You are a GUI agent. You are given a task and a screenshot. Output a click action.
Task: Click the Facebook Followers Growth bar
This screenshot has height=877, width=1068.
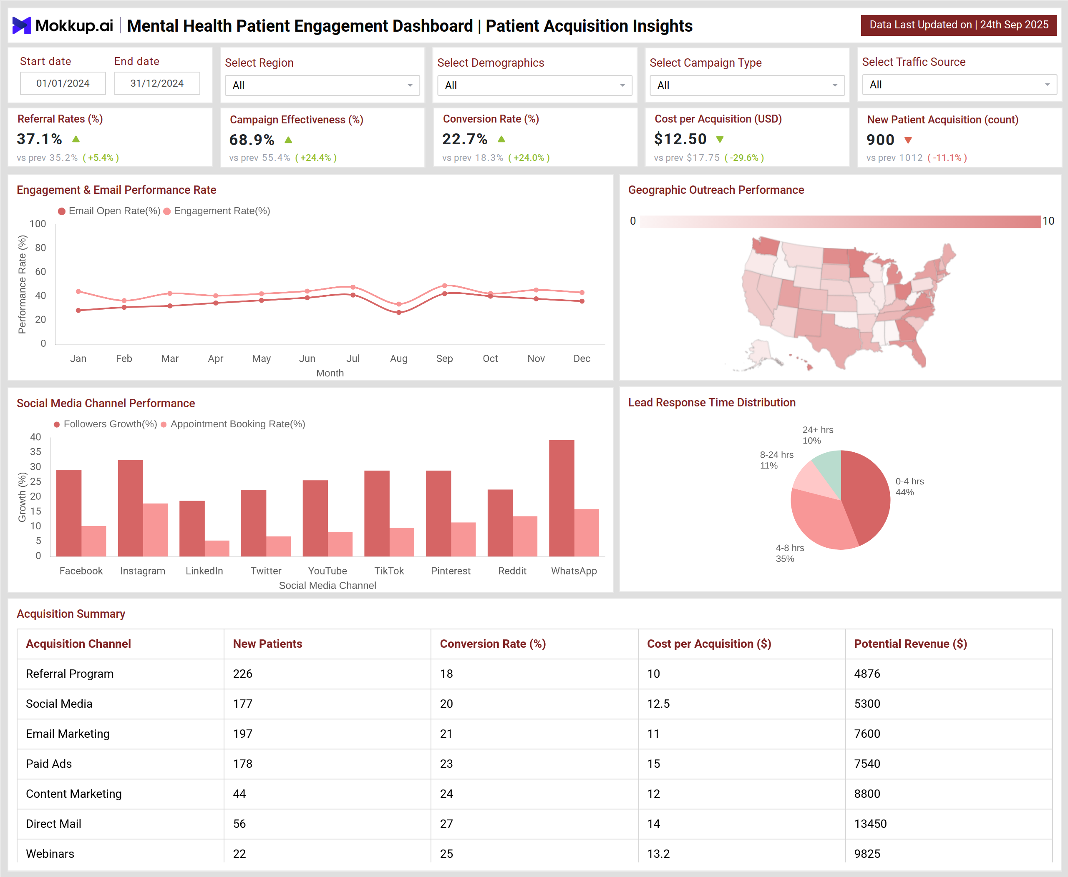[x=69, y=513]
